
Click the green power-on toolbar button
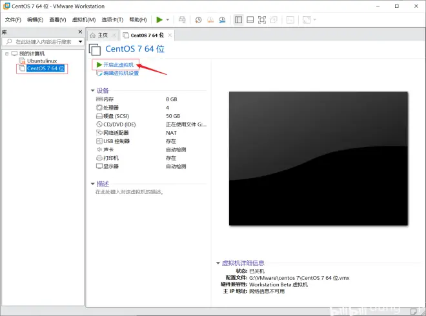coord(159,19)
